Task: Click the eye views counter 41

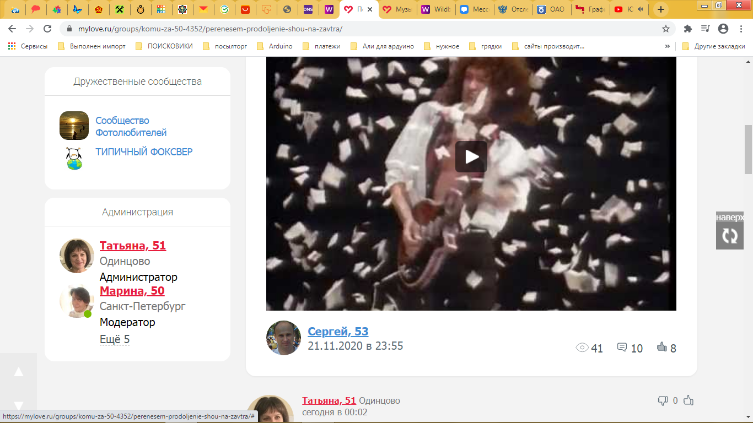Action: point(589,348)
